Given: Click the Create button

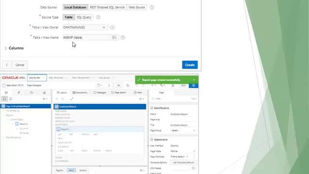Looking at the screenshot, I should [190, 65].
